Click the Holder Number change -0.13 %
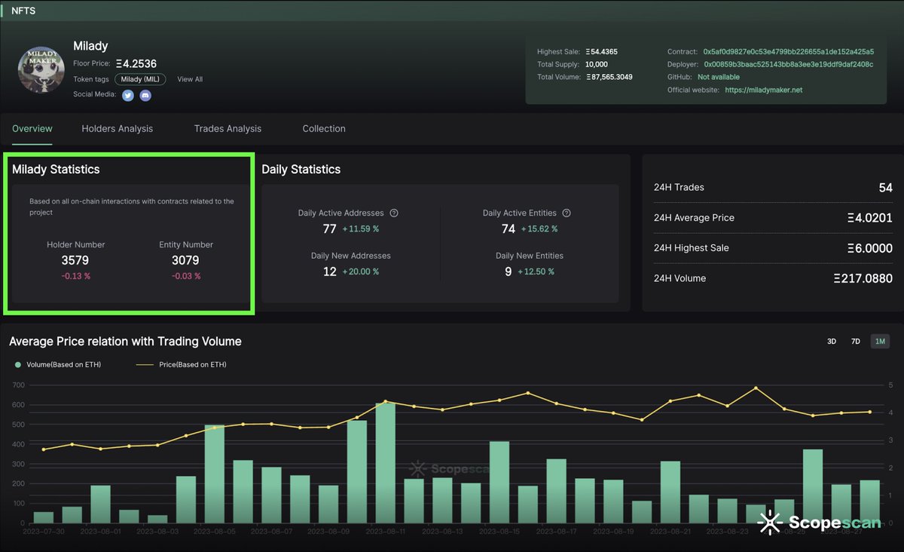 [75, 276]
